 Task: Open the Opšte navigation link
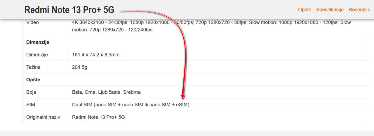click(304, 10)
